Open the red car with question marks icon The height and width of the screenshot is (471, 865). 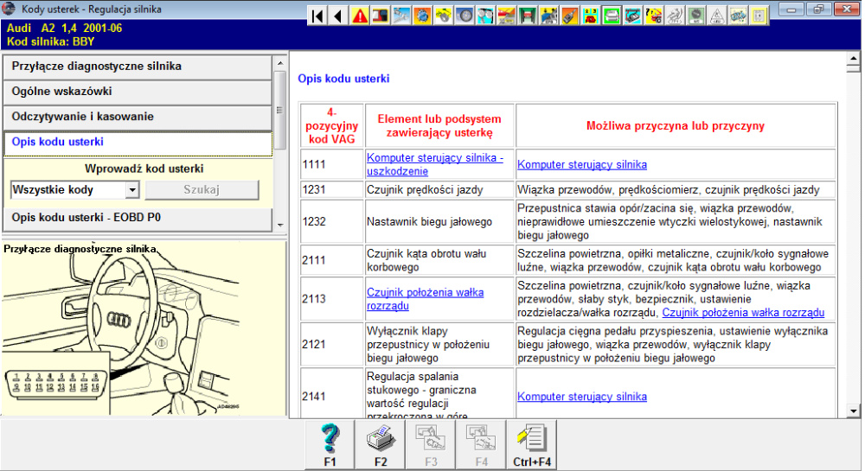click(654, 16)
